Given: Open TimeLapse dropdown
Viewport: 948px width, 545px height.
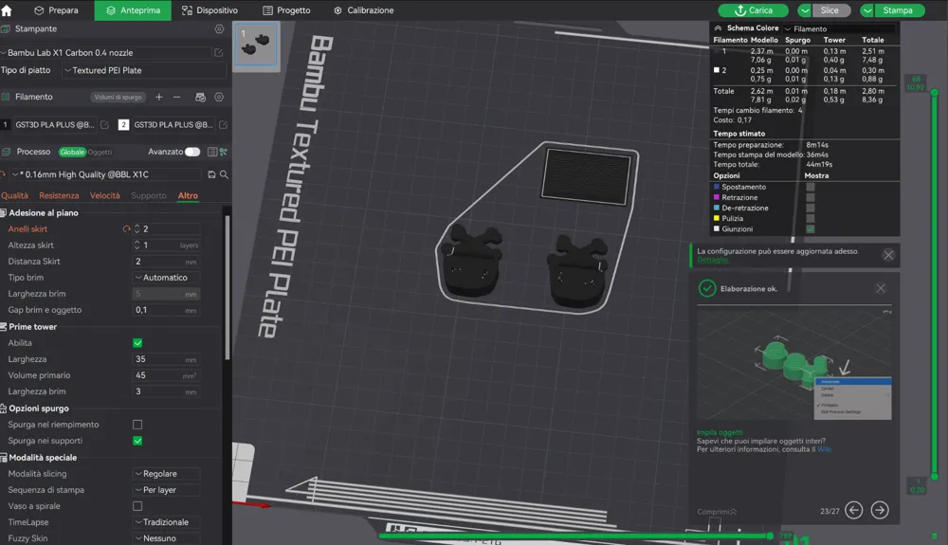Looking at the screenshot, I should 166,522.
